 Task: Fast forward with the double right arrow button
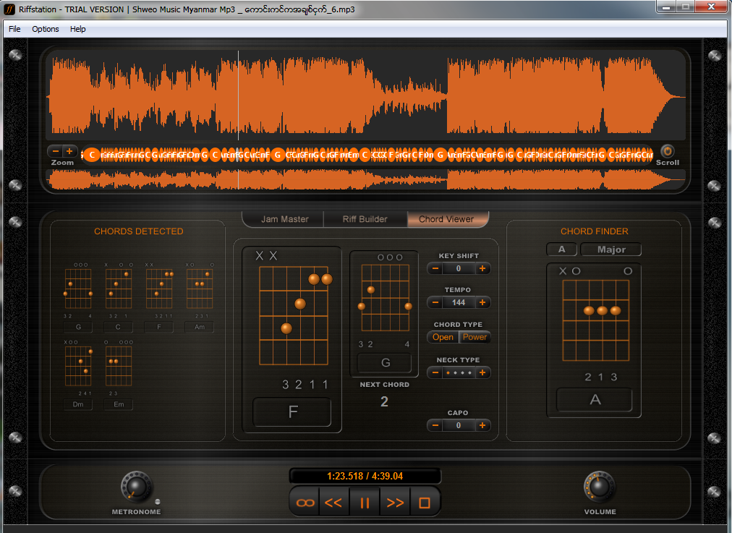coord(395,503)
